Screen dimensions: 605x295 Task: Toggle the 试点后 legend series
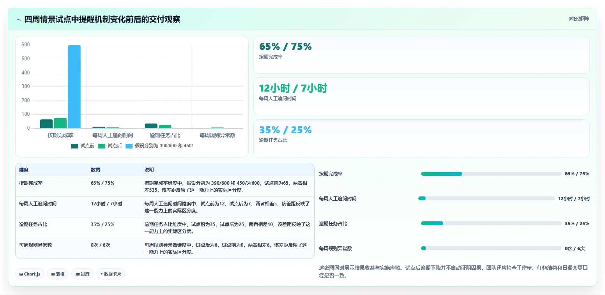(110, 146)
